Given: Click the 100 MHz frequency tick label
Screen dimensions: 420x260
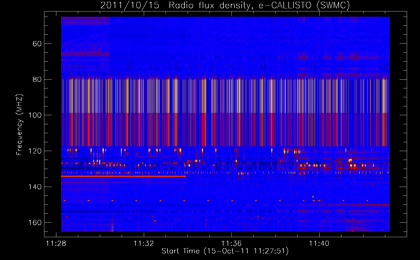Looking at the screenshot, I should [x=35, y=115].
